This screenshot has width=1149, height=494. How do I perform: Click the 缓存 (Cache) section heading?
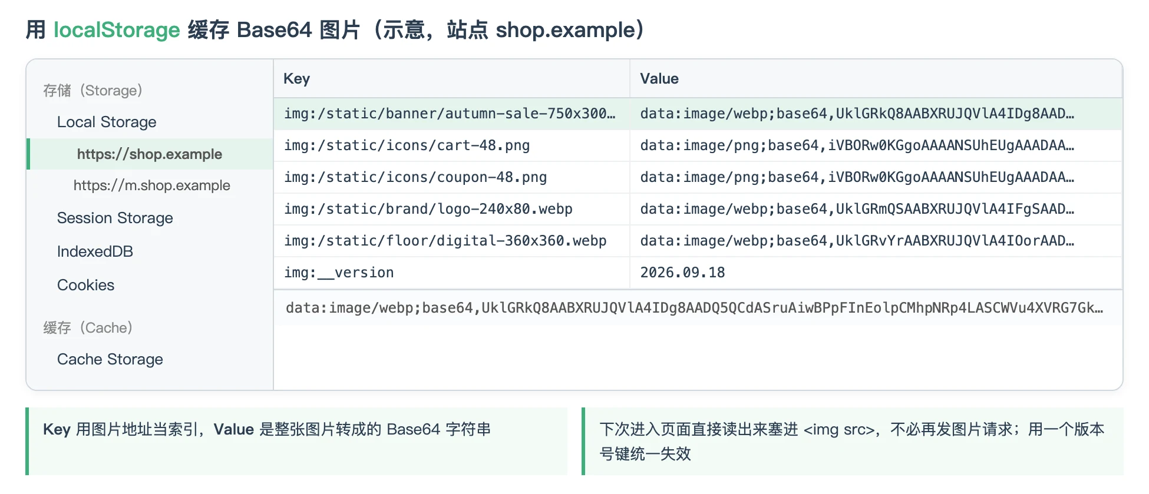click(88, 327)
